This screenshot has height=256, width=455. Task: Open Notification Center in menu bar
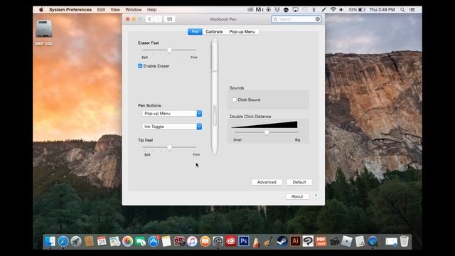412,9
